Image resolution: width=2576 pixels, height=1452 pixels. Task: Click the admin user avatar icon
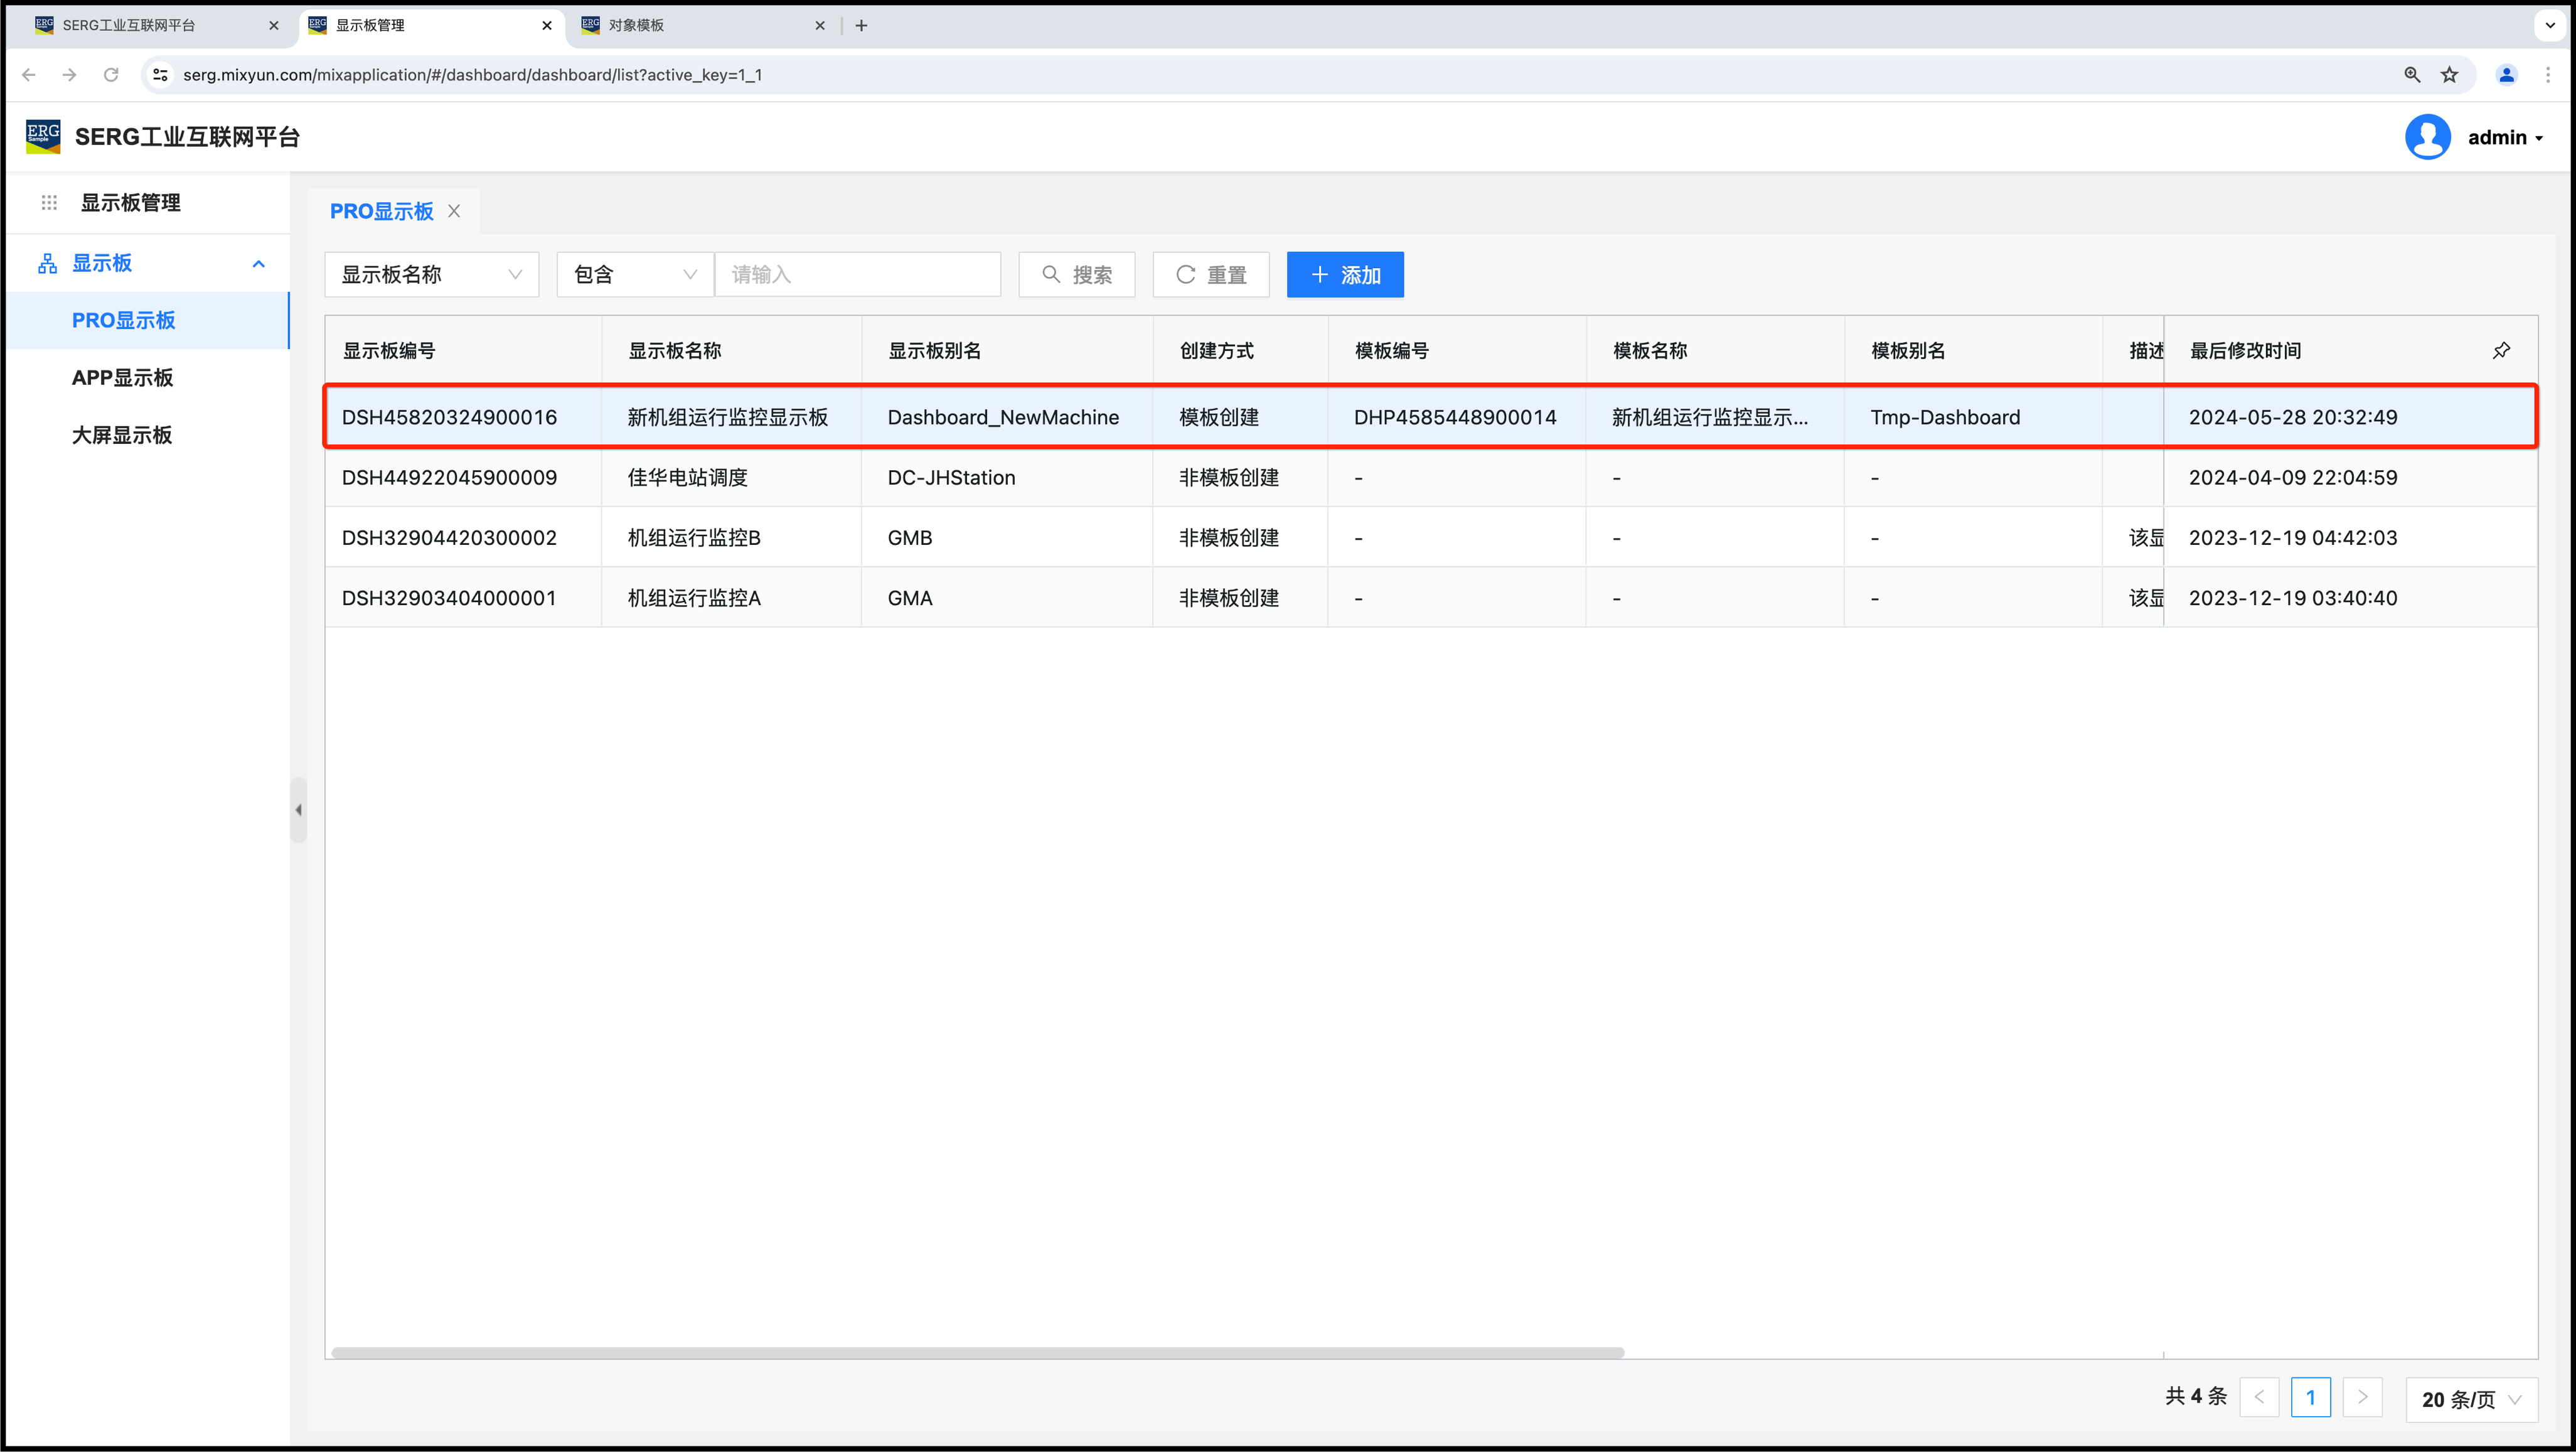click(2427, 137)
